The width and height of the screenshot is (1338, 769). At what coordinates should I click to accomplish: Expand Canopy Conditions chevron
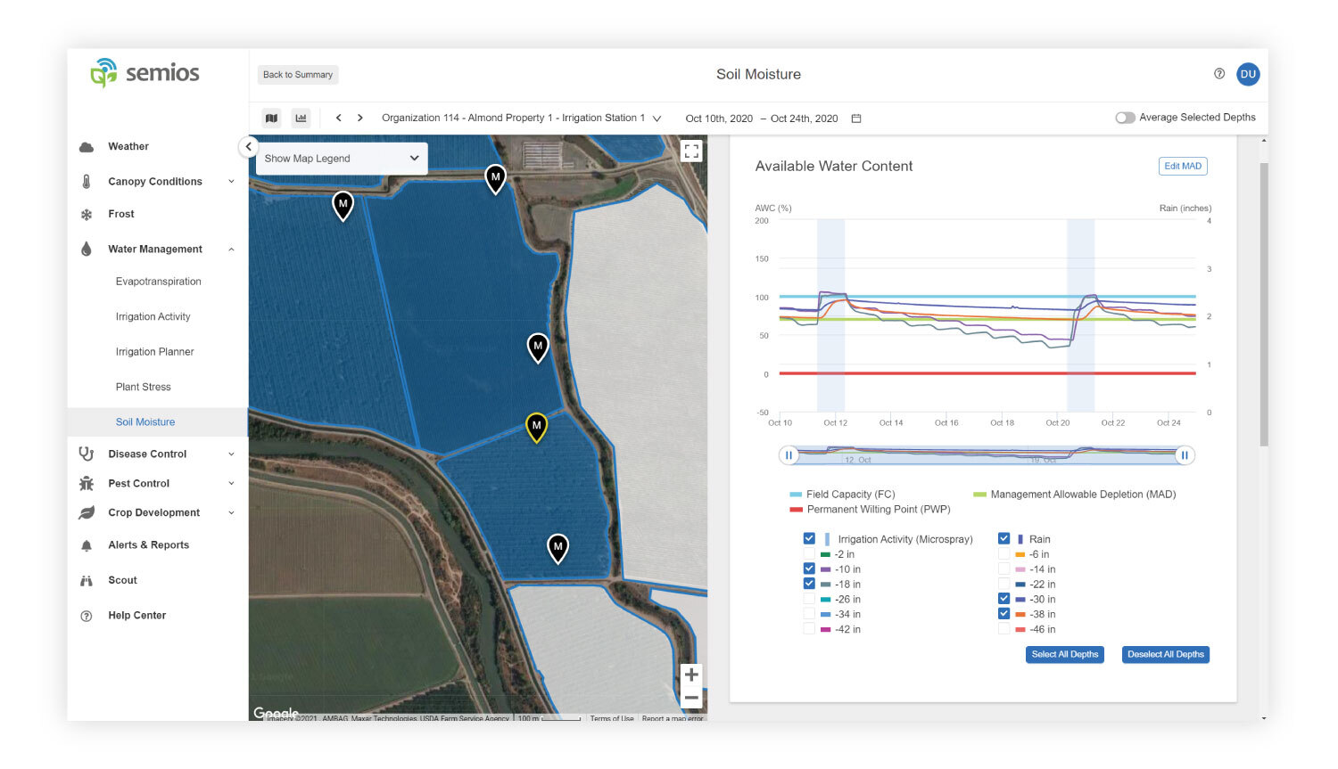pyautogui.click(x=231, y=182)
